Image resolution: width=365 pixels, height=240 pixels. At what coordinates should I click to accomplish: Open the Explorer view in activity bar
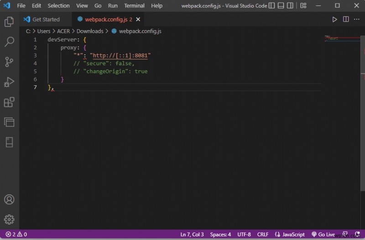coord(9,21)
